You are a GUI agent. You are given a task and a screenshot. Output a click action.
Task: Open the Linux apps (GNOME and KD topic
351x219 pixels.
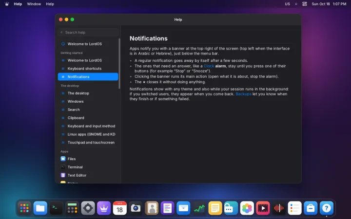coord(88,134)
